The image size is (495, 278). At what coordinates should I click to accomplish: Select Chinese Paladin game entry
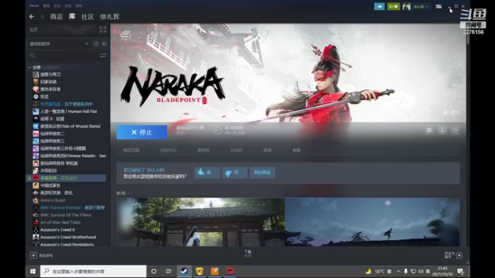(x=73, y=156)
